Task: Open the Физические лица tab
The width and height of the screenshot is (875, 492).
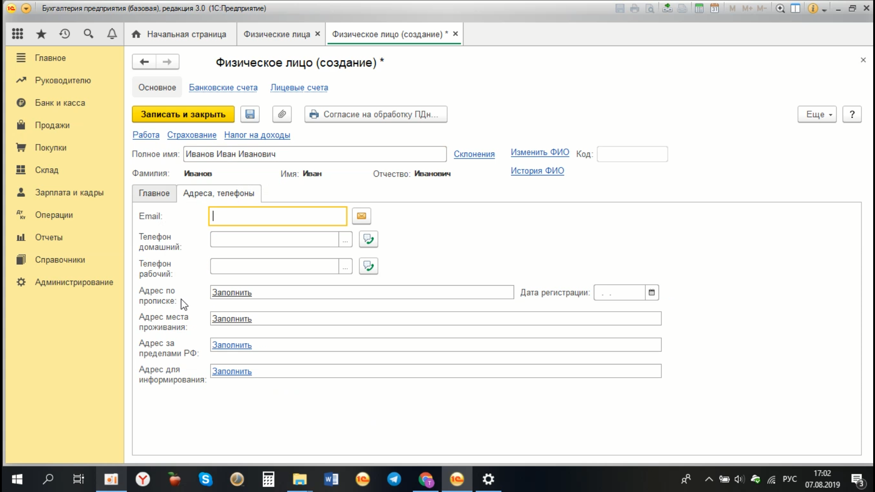Action: click(276, 34)
